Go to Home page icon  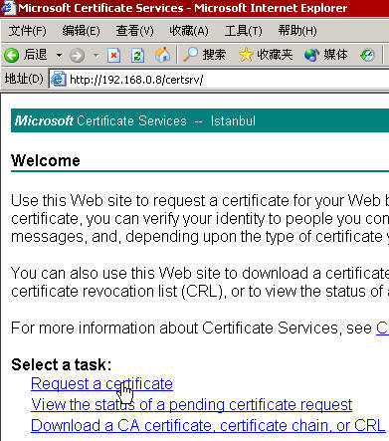coord(162,55)
